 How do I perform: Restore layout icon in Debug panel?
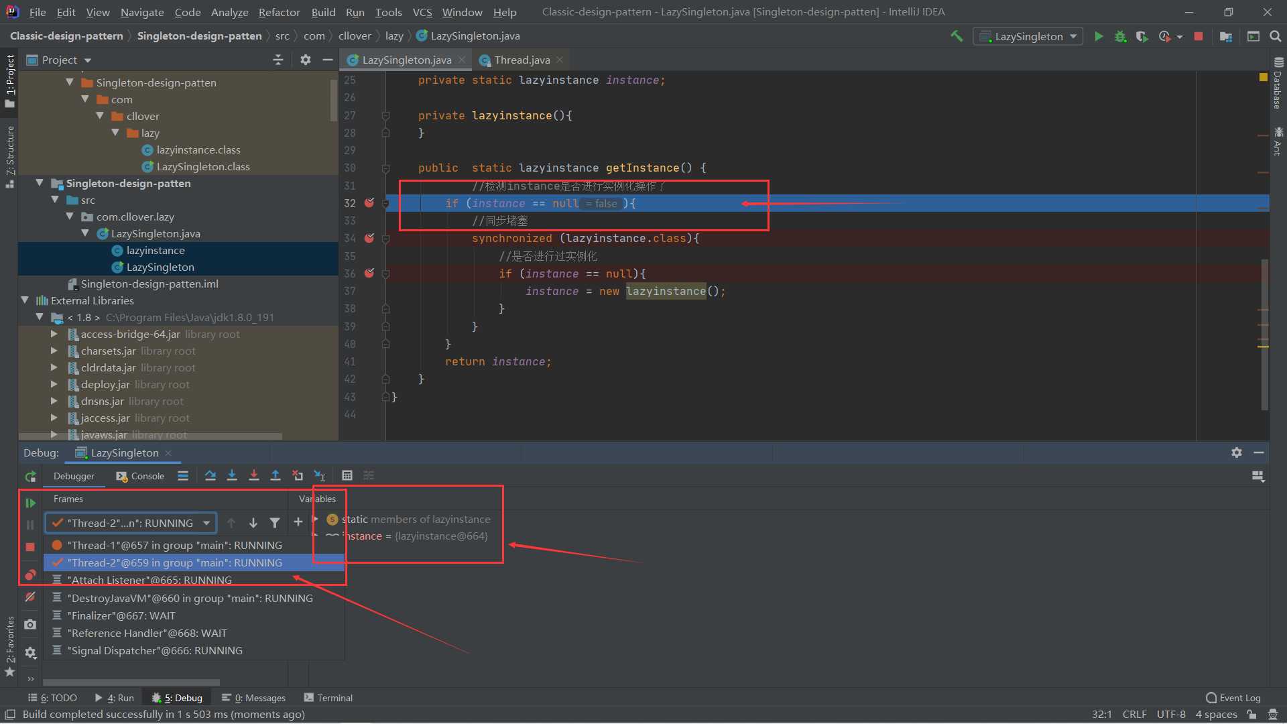[1258, 477]
